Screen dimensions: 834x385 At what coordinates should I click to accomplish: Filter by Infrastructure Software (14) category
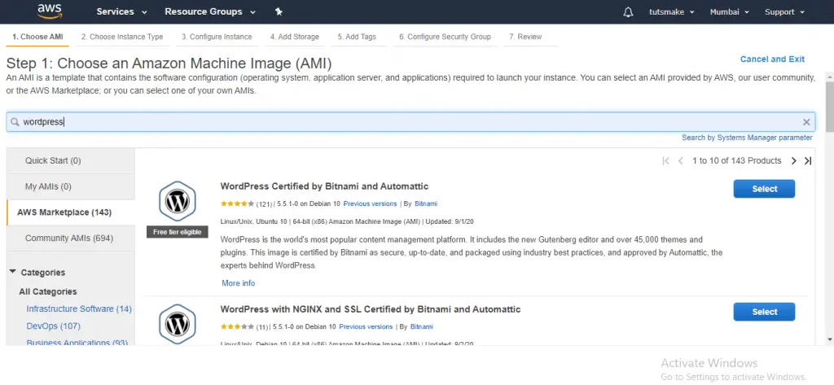click(79, 308)
